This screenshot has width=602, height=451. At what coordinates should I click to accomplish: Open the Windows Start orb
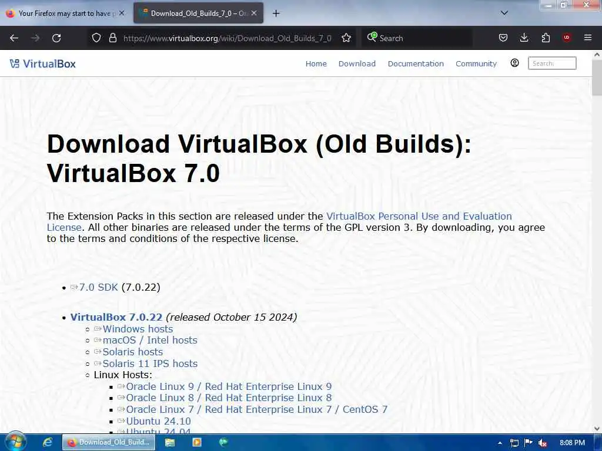point(15,442)
